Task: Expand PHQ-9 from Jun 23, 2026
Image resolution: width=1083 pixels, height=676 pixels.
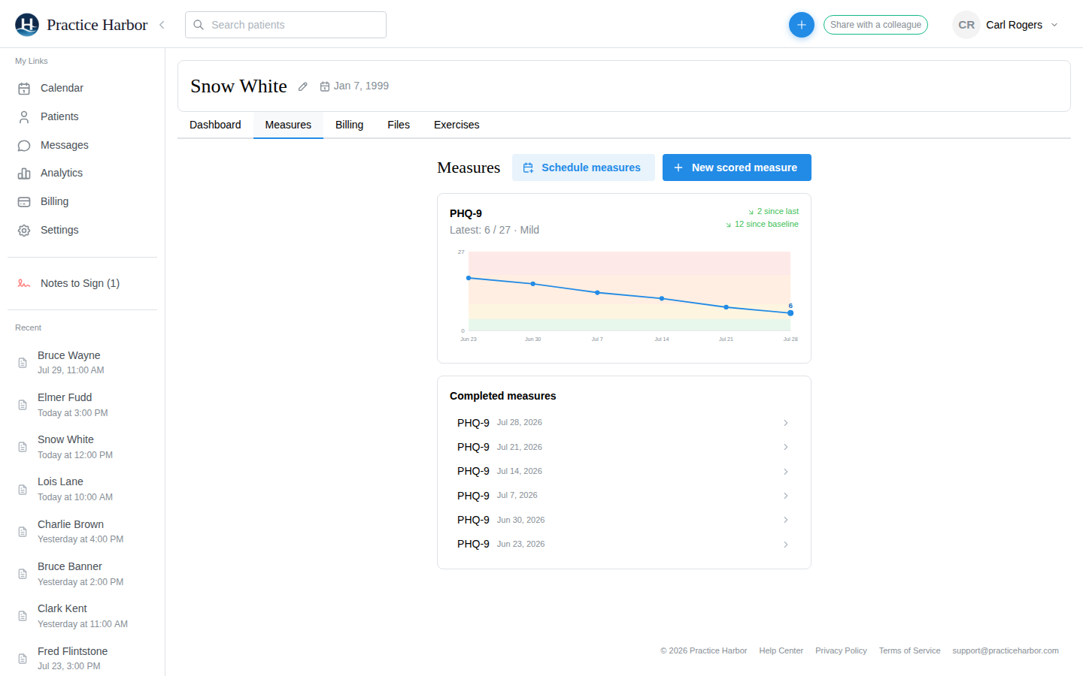Action: click(x=623, y=544)
